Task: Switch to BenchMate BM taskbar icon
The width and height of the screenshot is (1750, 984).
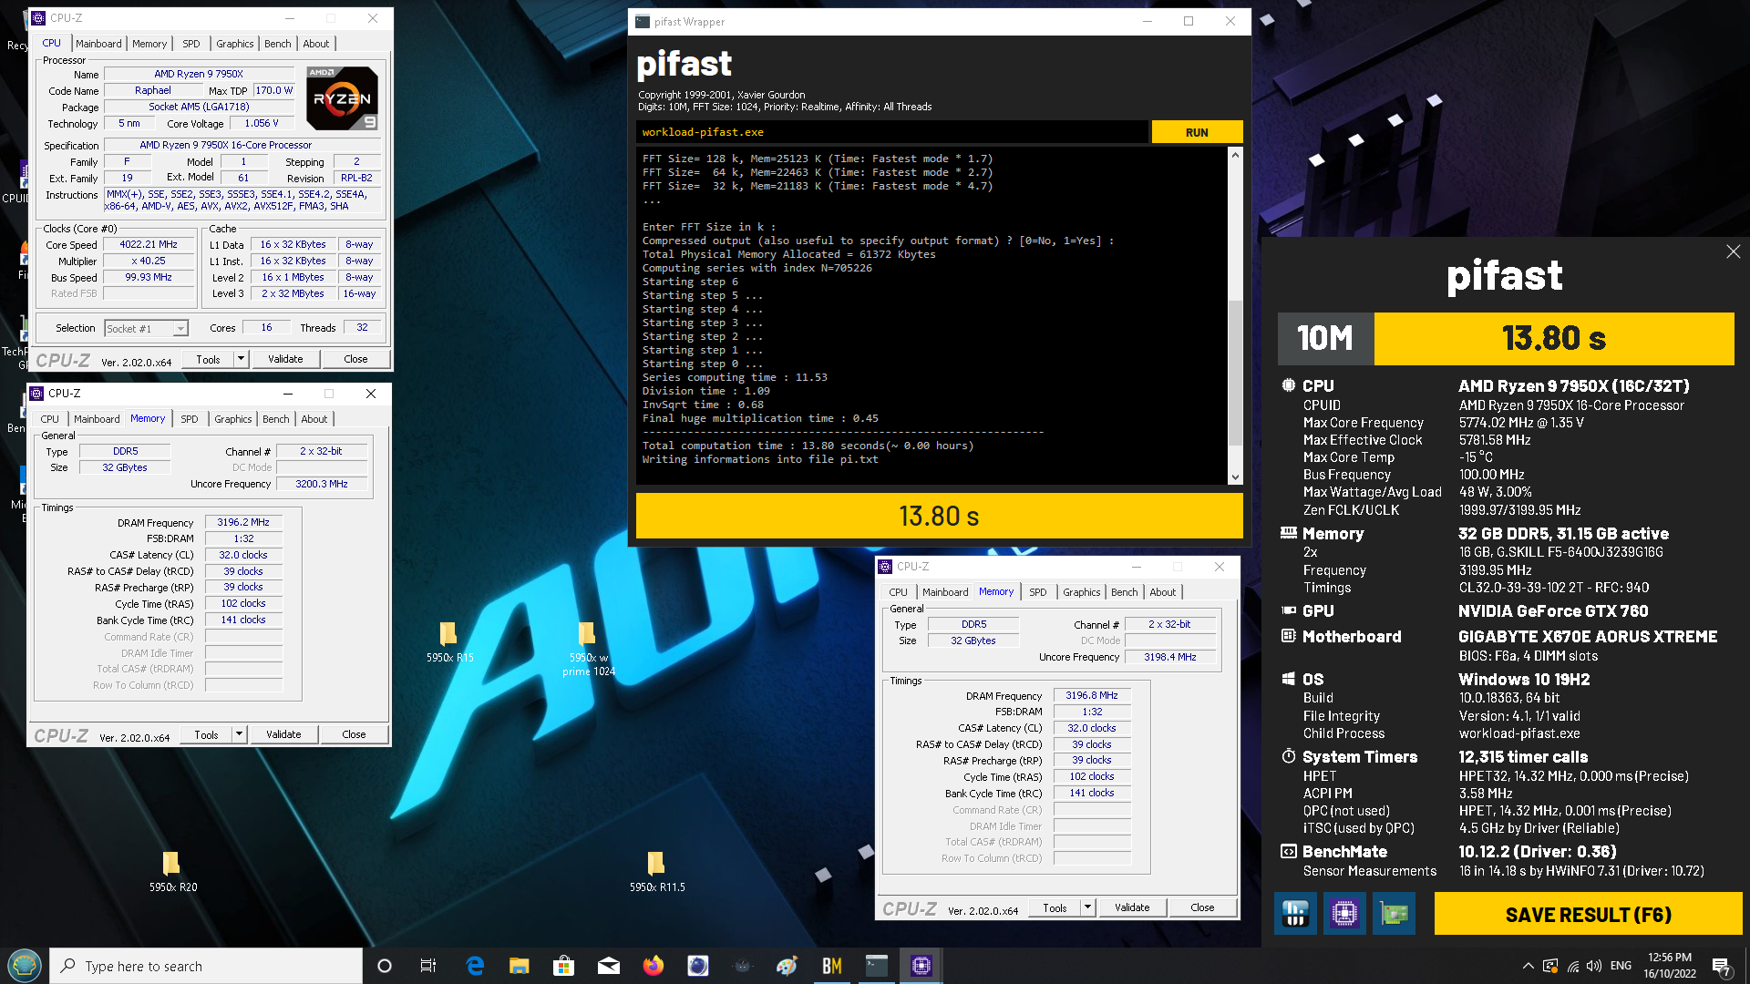Action: click(832, 966)
